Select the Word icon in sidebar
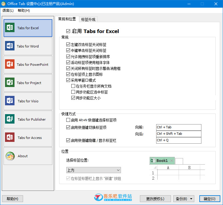The height and width of the screenshot is (205, 223). 10,46
